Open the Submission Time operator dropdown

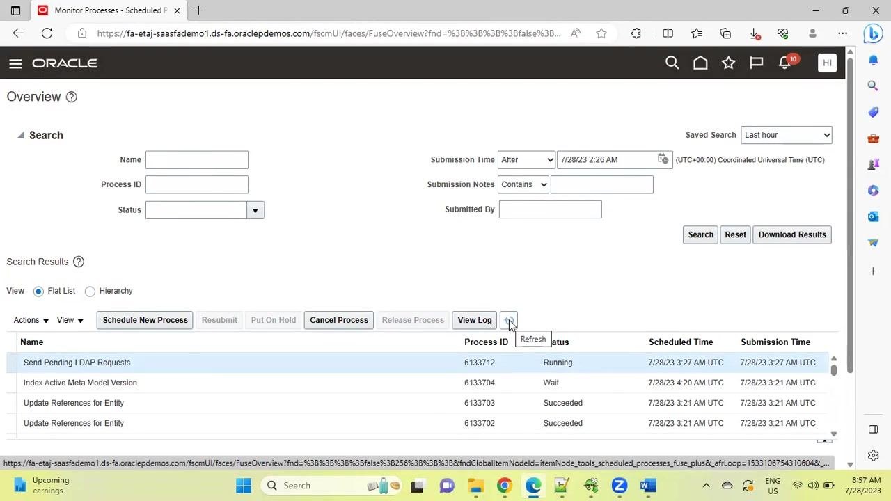point(526,160)
